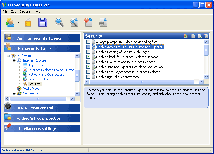Click Security list vertical scrollbar thumb

tap(206, 50)
